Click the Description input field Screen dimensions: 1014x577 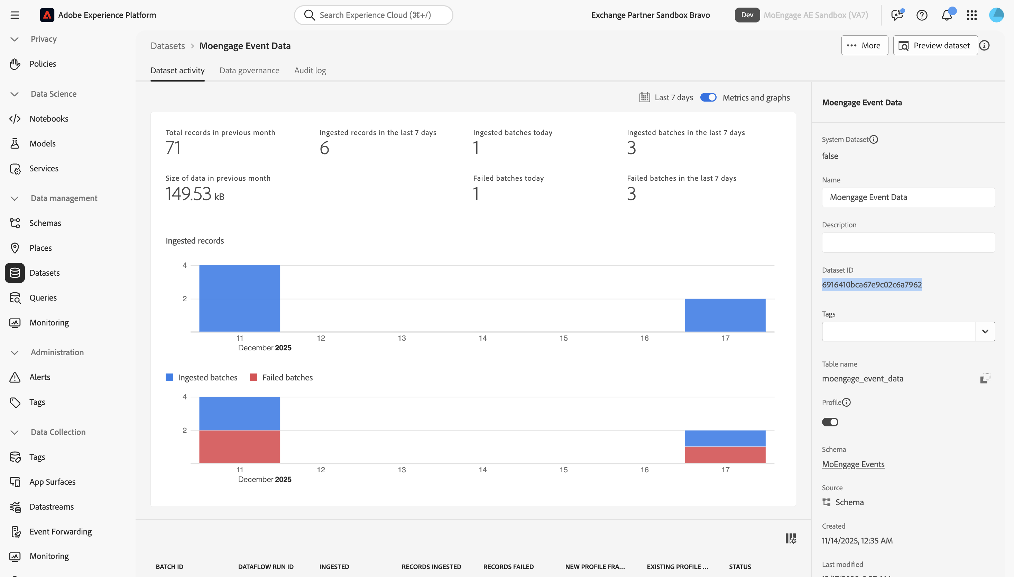tap(908, 243)
